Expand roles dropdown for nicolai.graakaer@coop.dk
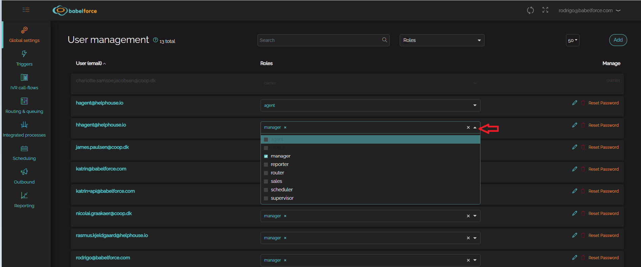The width and height of the screenshot is (641, 267). click(475, 216)
